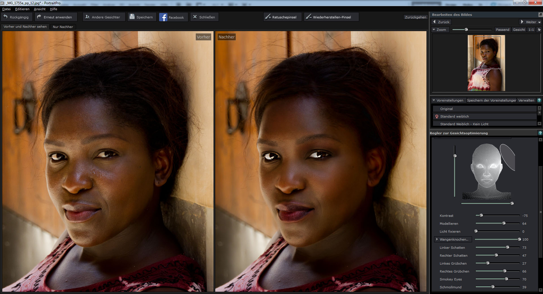Click presets list scroll-down arrow
543x294 pixels.
[x=539, y=124]
